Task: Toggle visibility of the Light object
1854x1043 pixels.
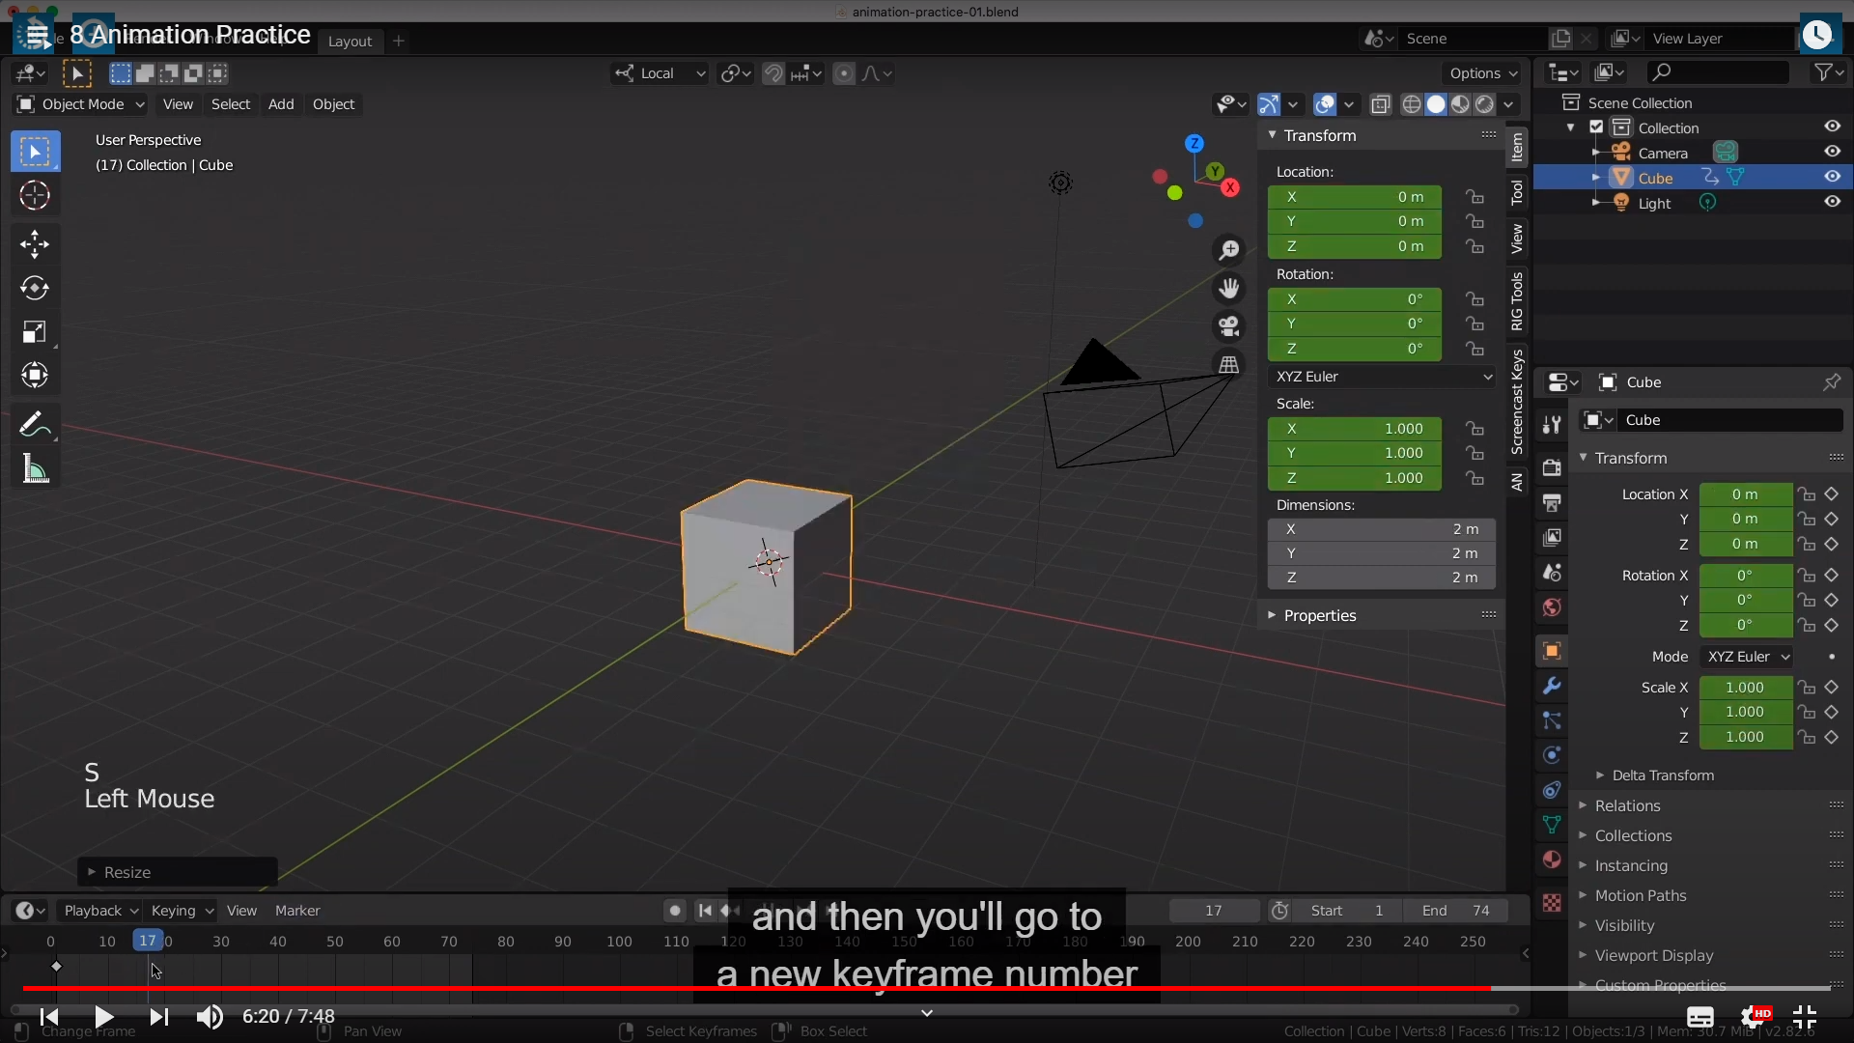Action: click(1832, 202)
